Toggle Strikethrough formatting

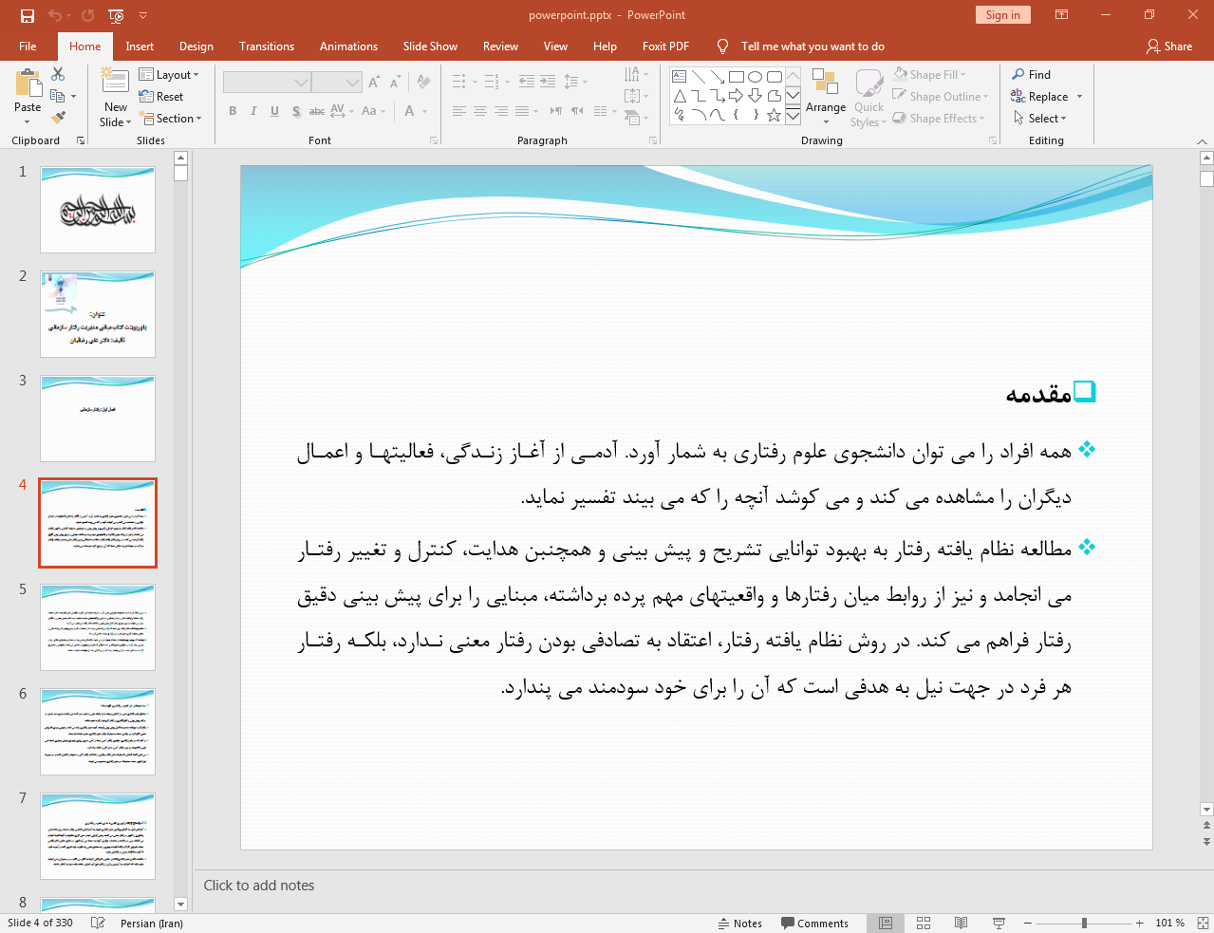[x=317, y=111]
